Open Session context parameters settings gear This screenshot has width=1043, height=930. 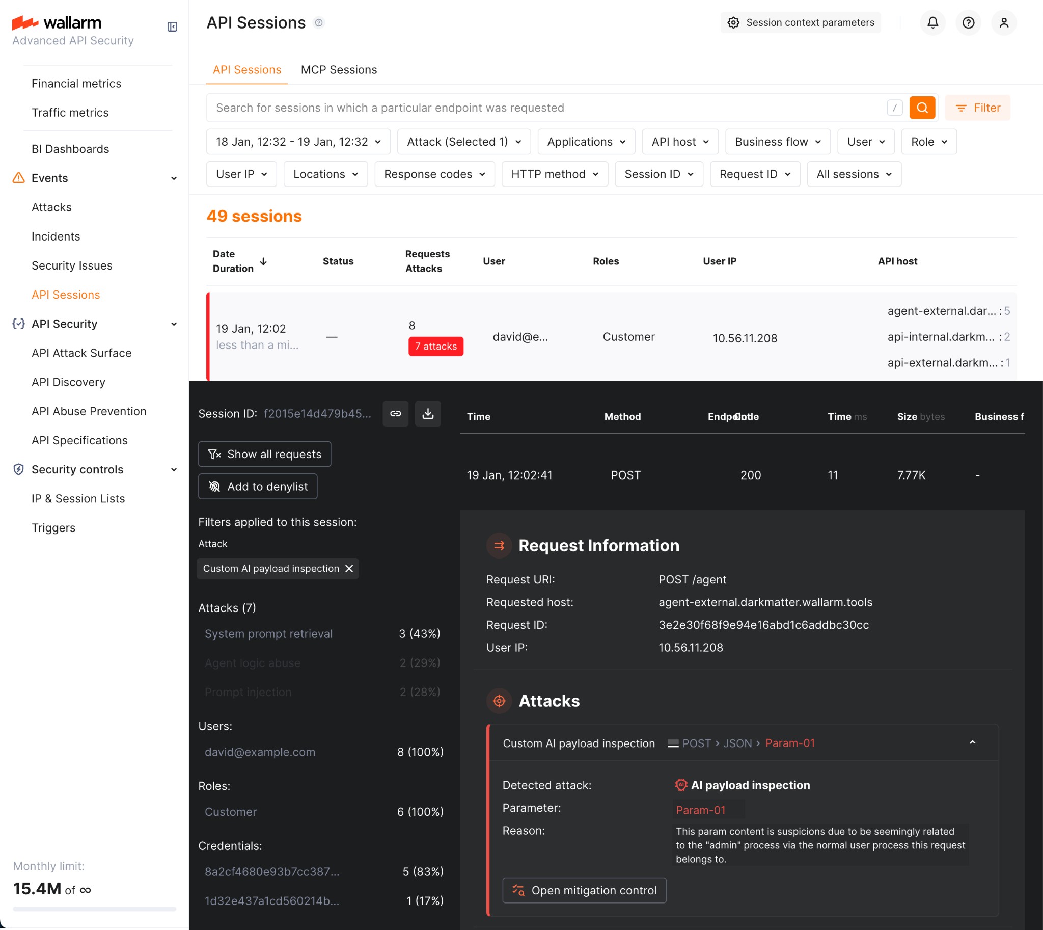(x=733, y=22)
